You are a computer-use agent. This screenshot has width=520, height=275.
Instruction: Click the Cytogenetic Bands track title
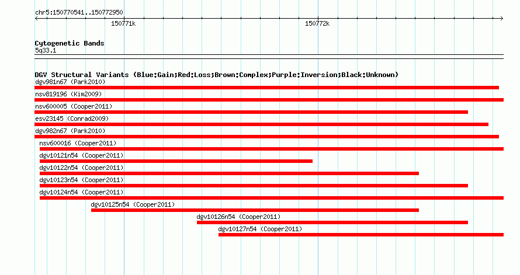[x=70, y=43]
